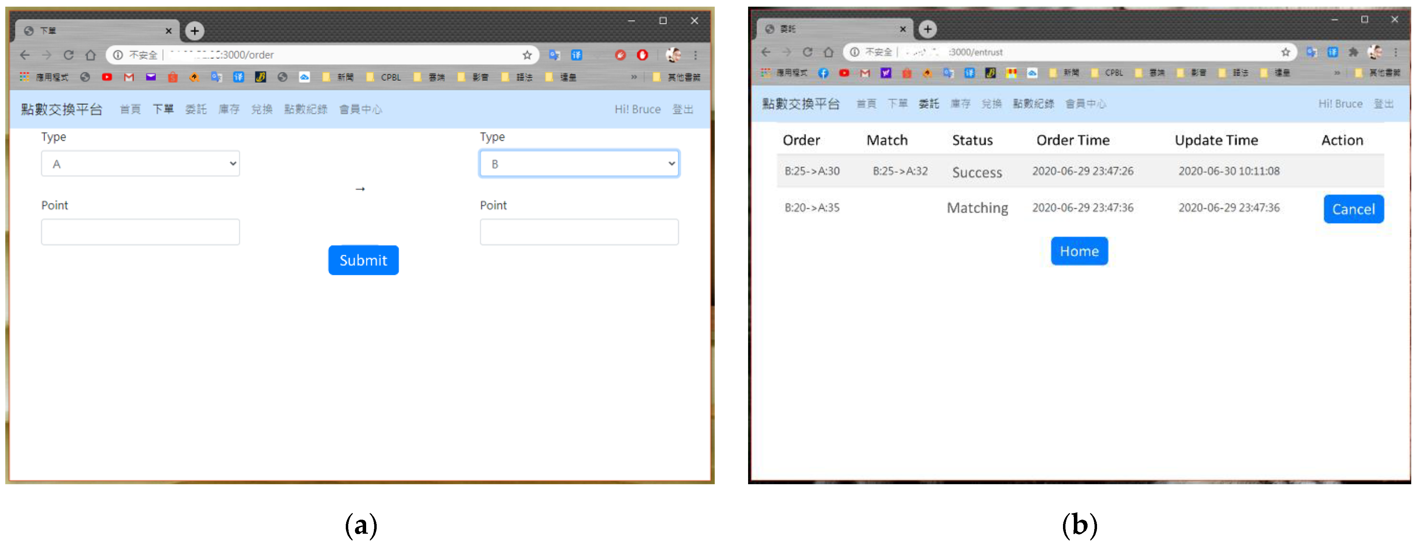Click reload button in left browser window
Screen dimensions: 1420x546
[x=68, y=55]
